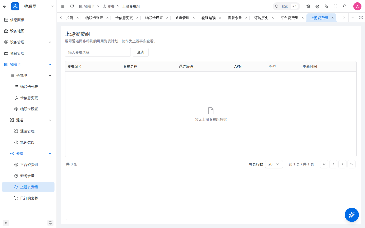Open the notifications bell
Screen dimensions: 365x228
tap(345, 6)
